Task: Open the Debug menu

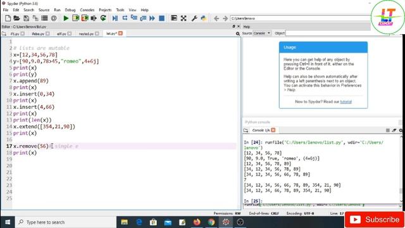Action: tap(70, 10)
